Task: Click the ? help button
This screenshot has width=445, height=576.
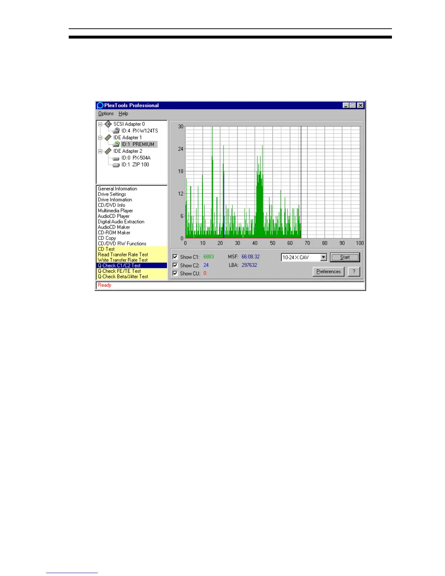Action: pyautogui.click(x=354, y=272)
